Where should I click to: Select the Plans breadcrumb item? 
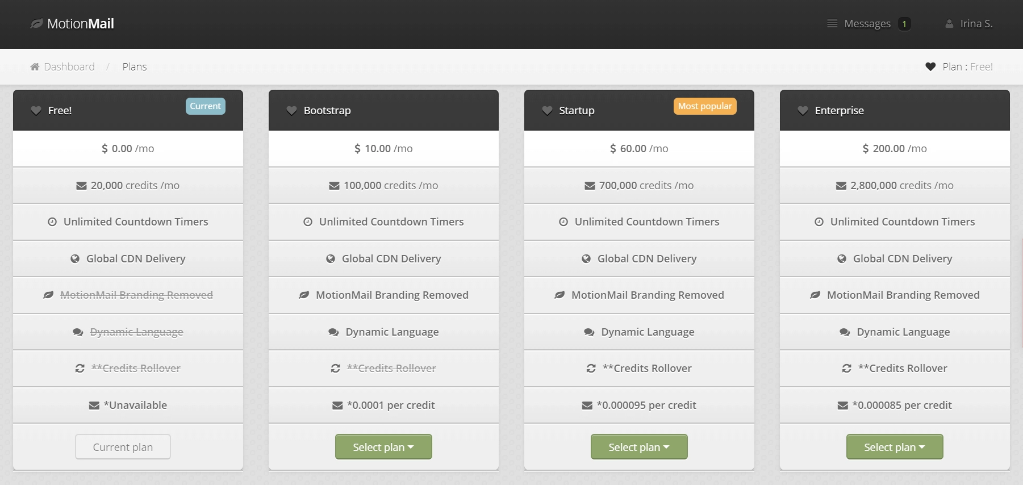135,66
